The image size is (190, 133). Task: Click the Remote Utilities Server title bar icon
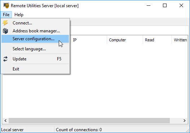(6, 5)
